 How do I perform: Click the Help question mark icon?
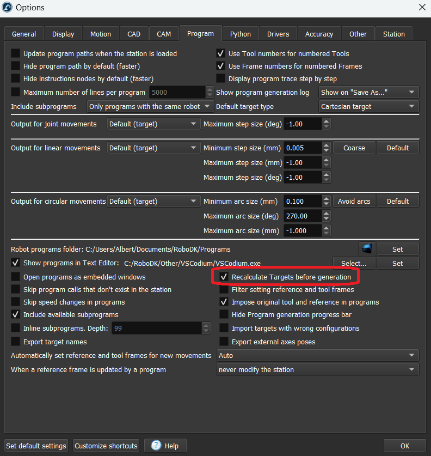click(156, 446)
